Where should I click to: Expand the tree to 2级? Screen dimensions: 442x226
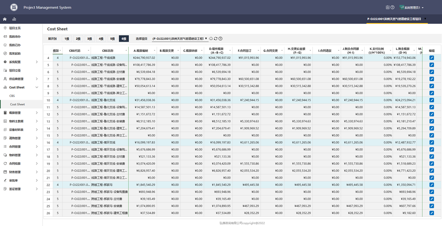(78, 39)
